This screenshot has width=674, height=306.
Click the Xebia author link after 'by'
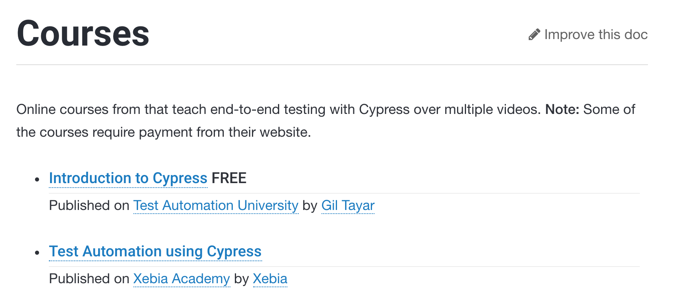[270, 279]
